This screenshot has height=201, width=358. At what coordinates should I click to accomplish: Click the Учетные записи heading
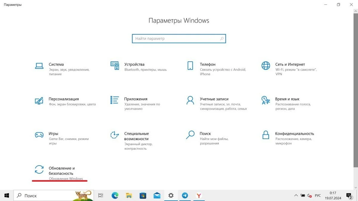214,99
